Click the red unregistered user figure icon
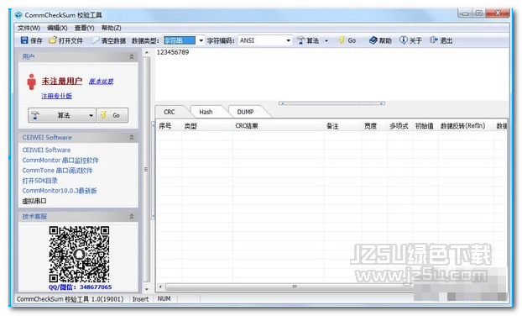The image size is (522, 316). (32, 82)
